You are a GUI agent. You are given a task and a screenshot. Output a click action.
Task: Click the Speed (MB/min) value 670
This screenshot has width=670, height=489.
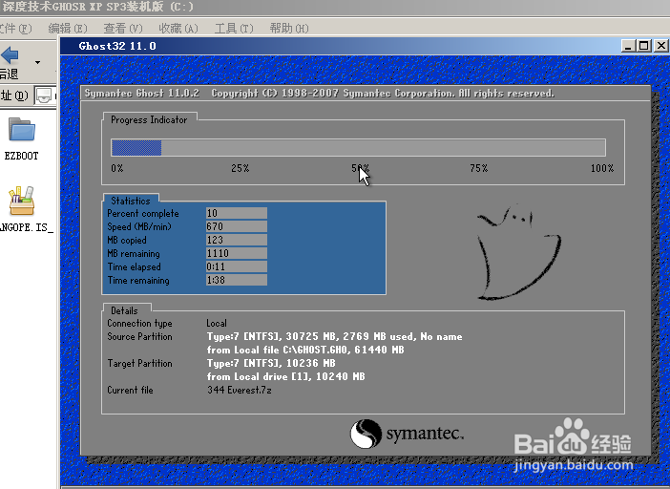(x=237, y=226)
